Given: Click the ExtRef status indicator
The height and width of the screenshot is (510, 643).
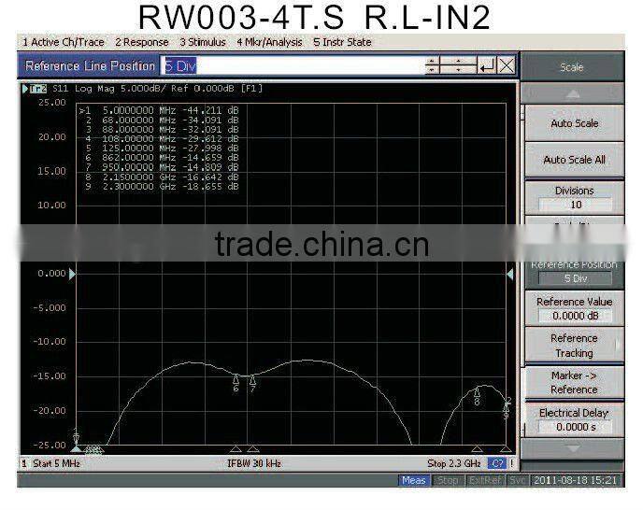Looking at the screenshot, I should click(x=485, y=480).
